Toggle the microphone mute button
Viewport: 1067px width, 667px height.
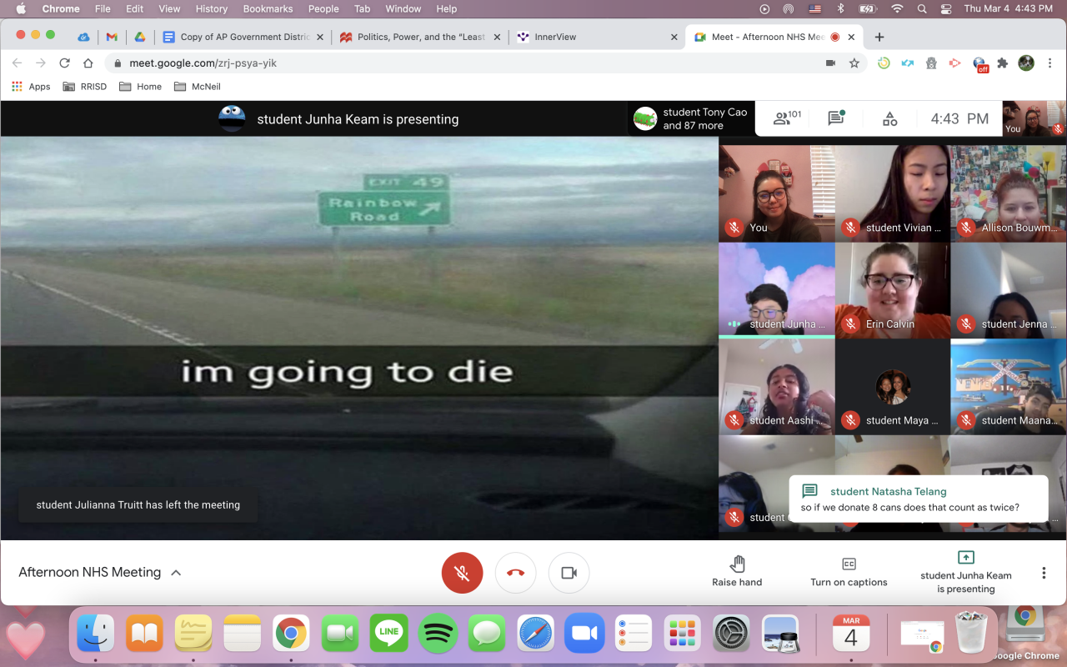pos(462,573)
